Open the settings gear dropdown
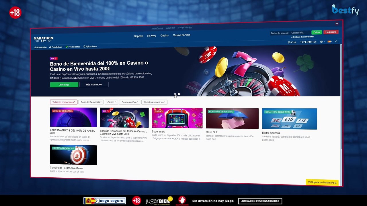 (x=322, y=42)
